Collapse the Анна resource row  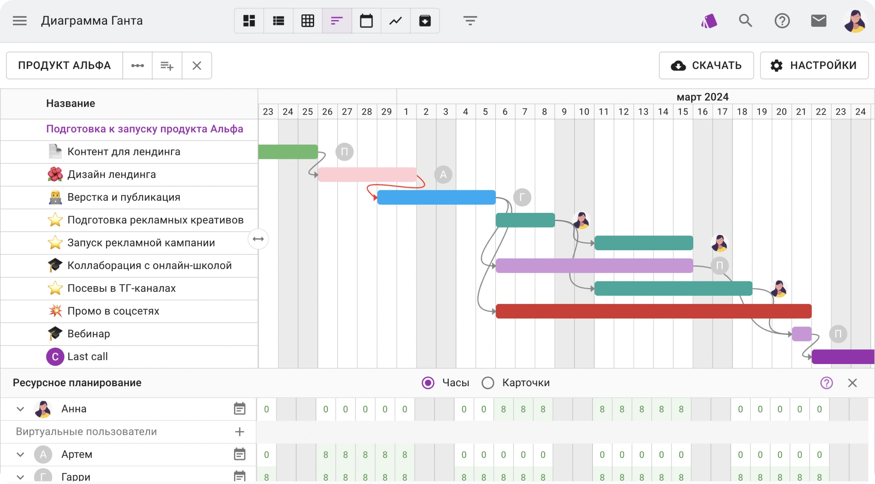tap(20, 409)
